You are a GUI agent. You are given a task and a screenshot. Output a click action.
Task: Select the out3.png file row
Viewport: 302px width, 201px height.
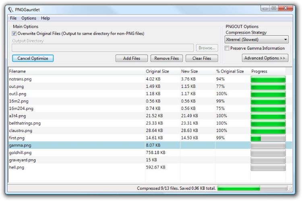click(x=150, y=94)
